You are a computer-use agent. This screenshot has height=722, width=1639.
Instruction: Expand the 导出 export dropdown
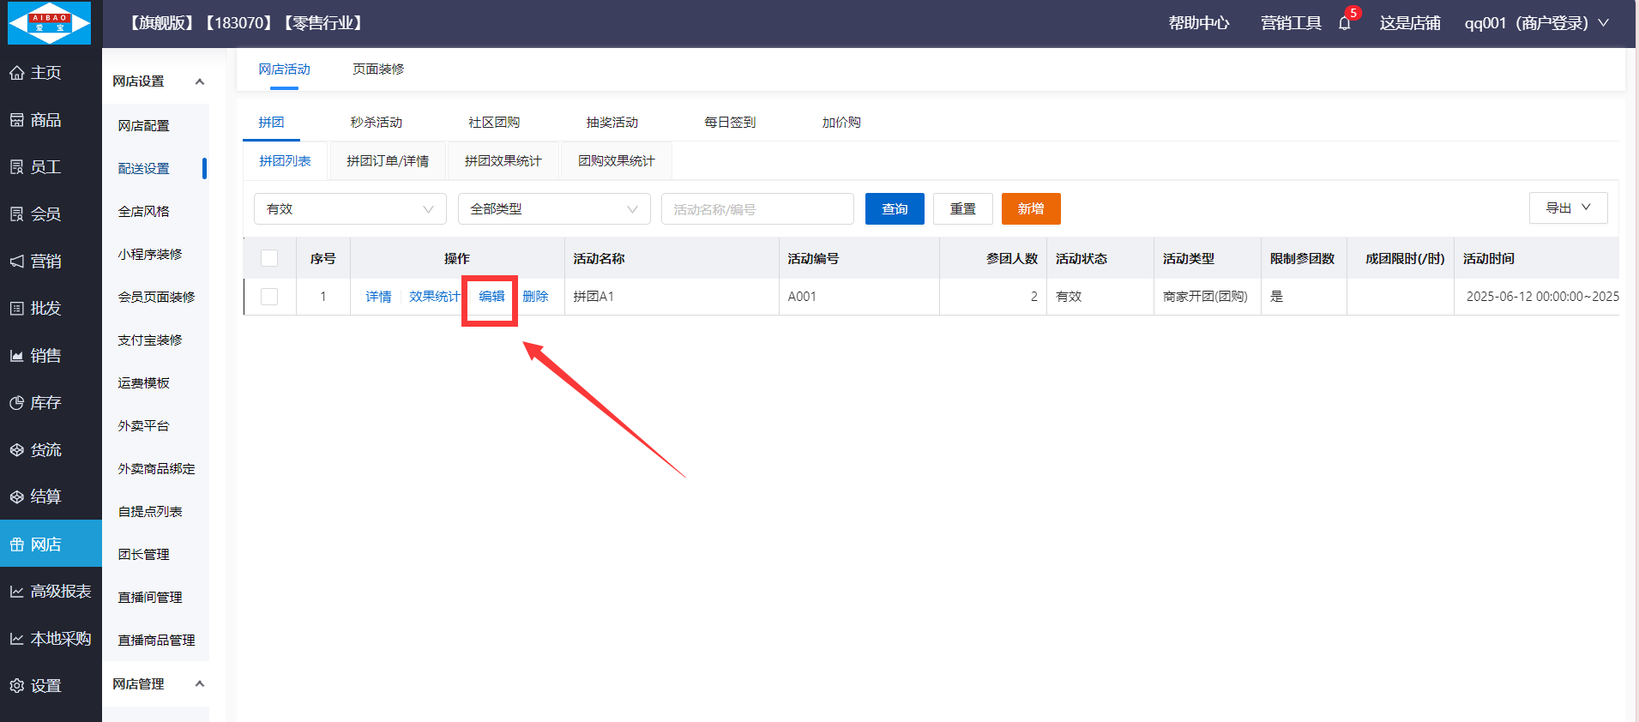click(x=1568, y=208)
